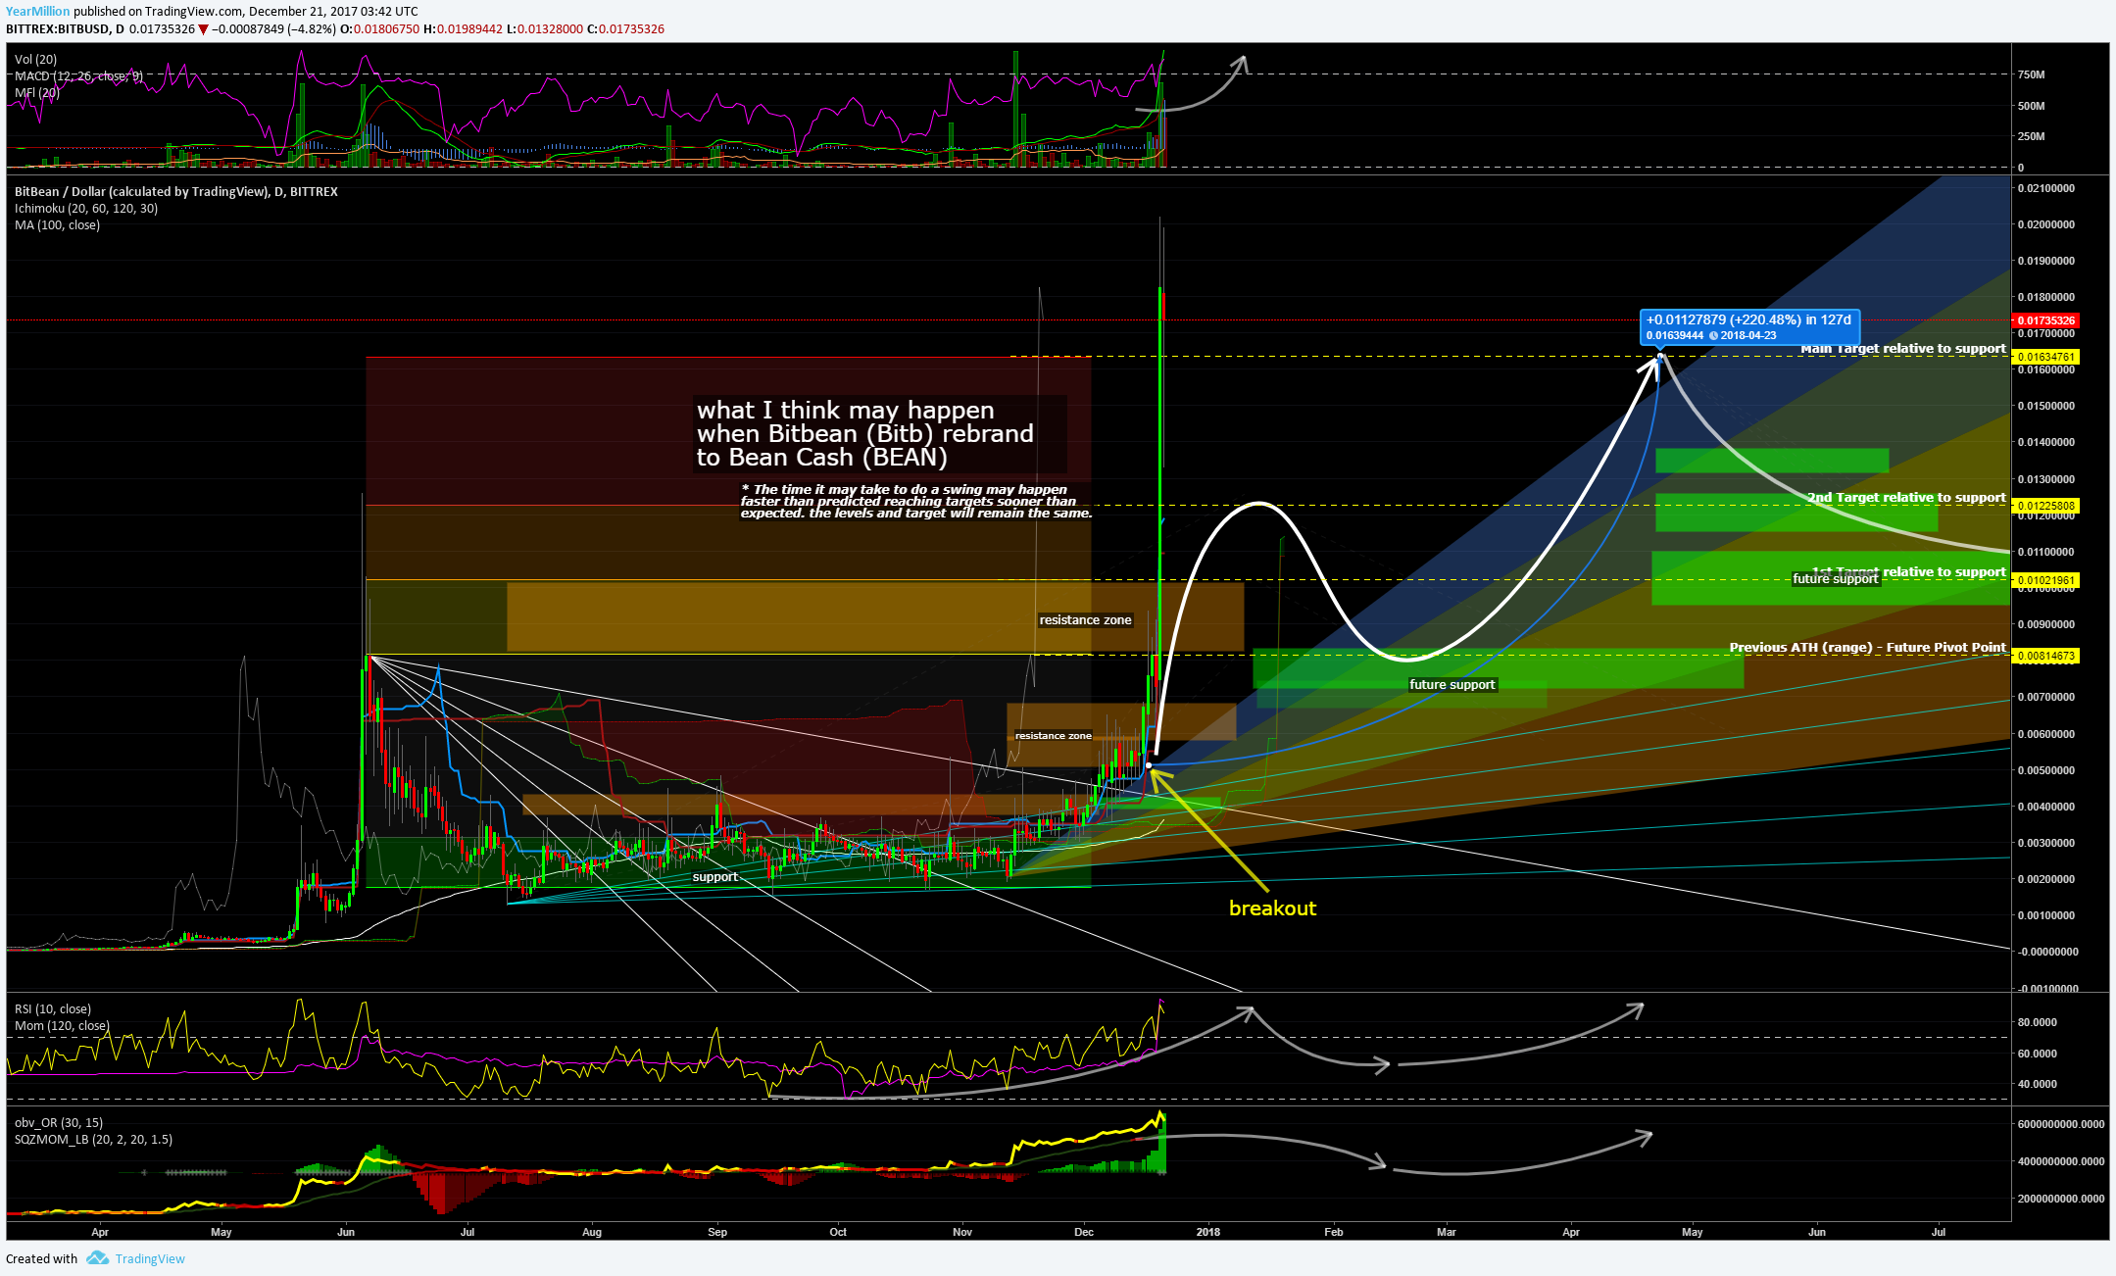Click the Main Target relative to support label
The height and width of the screenshot is (1276, 2116).
(x=1902, y=349)
